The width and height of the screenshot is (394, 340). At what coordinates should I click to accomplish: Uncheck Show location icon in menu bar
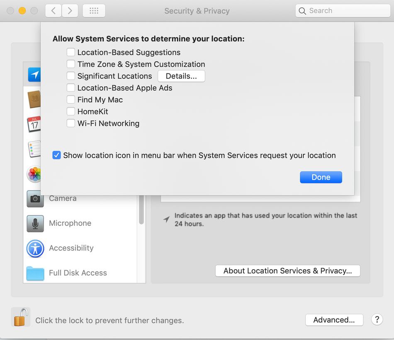[56, 155]
